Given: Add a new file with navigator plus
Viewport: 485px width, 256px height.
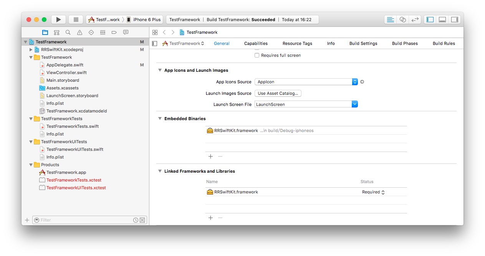Looking at the screenshot, I should (27, 220).
